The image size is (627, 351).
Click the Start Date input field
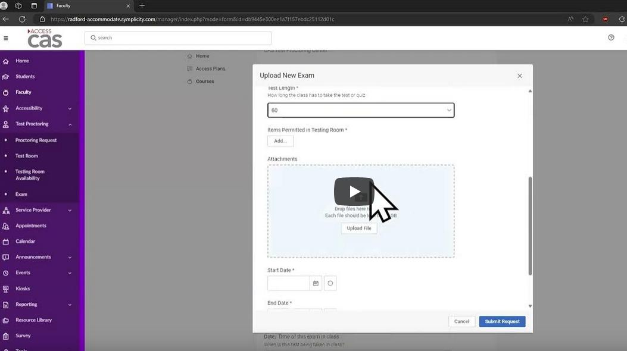[288, 283]
